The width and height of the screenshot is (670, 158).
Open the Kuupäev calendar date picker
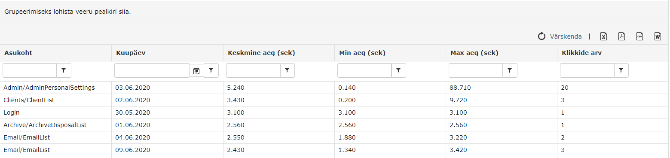[196, 71]
